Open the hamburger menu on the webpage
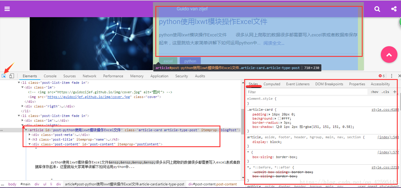The height and width of the screenshot is (188, 401). point(7,9)
